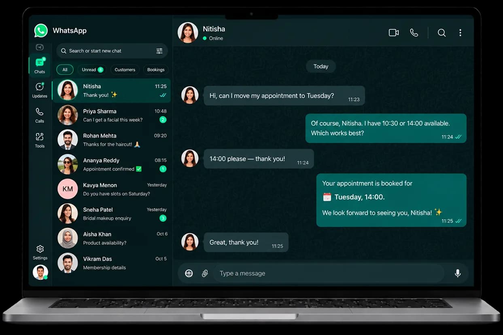Open the chat list filter options icon
This screenshot has width=503, height=335.
(159, 51)
